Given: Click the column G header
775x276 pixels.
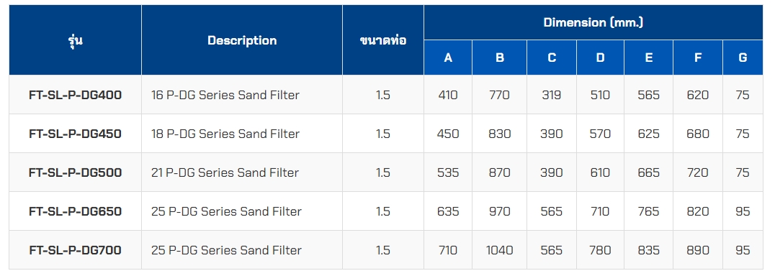Looking at the screenshot, I should [743, 57].
